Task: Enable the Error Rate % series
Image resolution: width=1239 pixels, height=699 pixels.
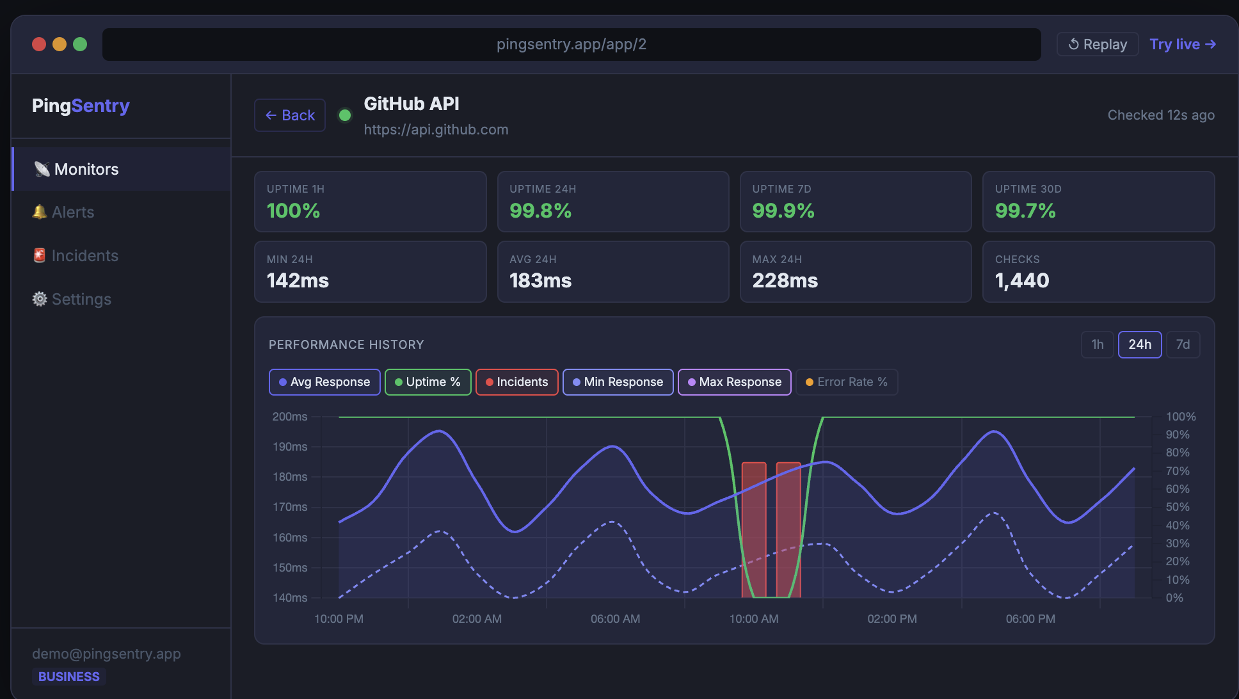Action: point(846,382)
